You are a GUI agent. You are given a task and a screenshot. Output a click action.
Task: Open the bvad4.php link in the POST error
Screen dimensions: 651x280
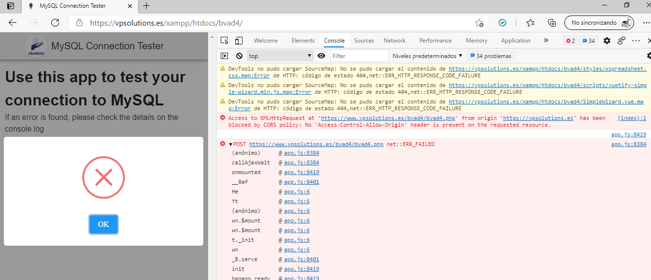click(x=316, y=144)
